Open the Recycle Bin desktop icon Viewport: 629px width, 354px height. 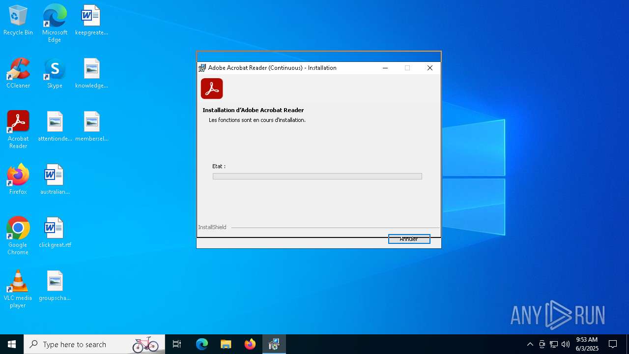18,21
